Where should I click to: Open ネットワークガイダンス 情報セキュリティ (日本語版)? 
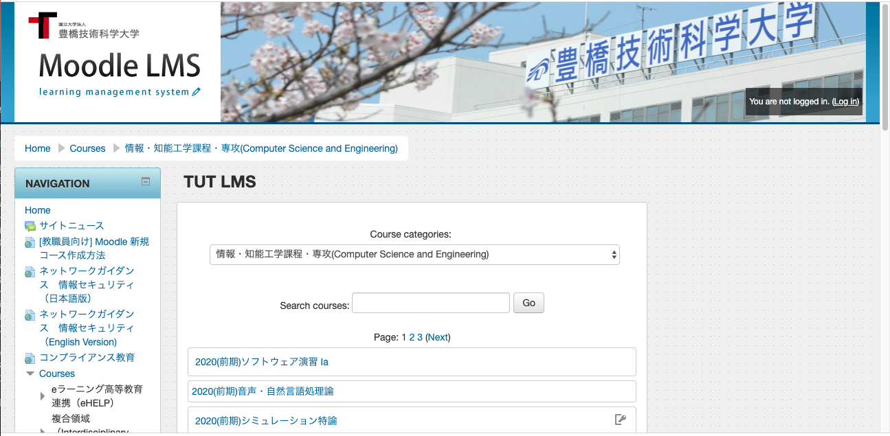point(87,284)
